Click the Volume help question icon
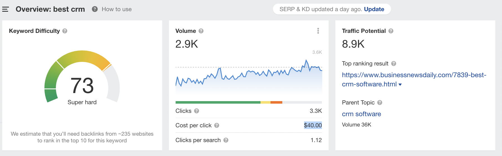The width and height of the screenshot is (502, 156). 201,31
